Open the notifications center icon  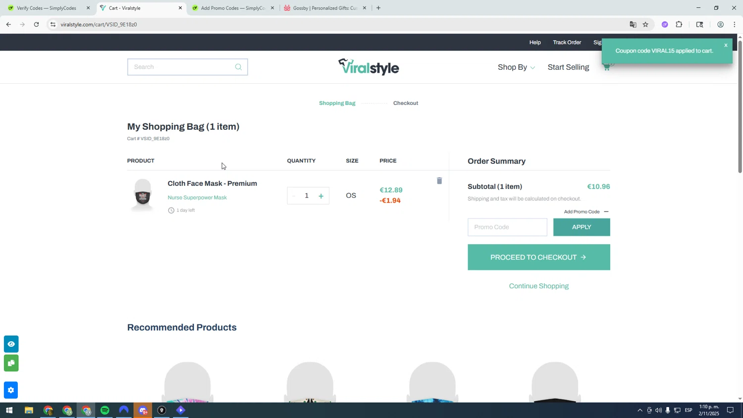[x=730, y=411]
